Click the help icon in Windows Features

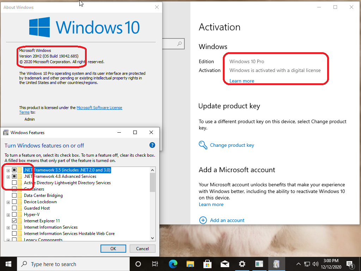[x=152, y=145]
